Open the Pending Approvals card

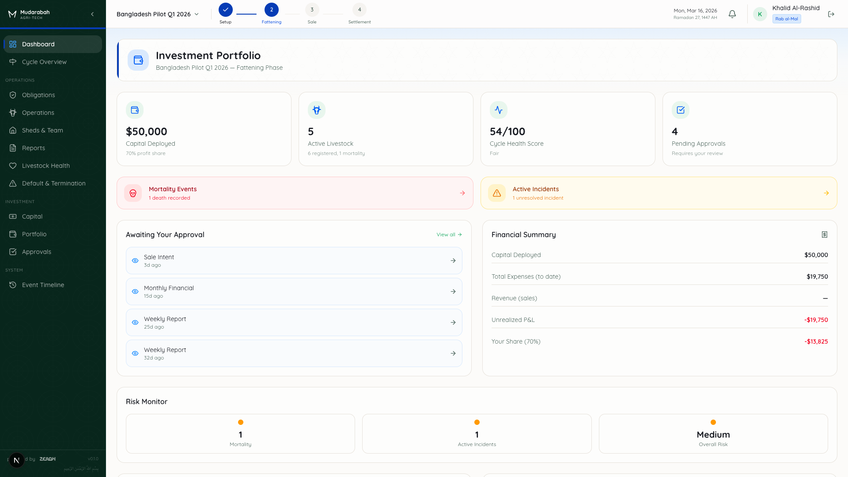(750, 129)
